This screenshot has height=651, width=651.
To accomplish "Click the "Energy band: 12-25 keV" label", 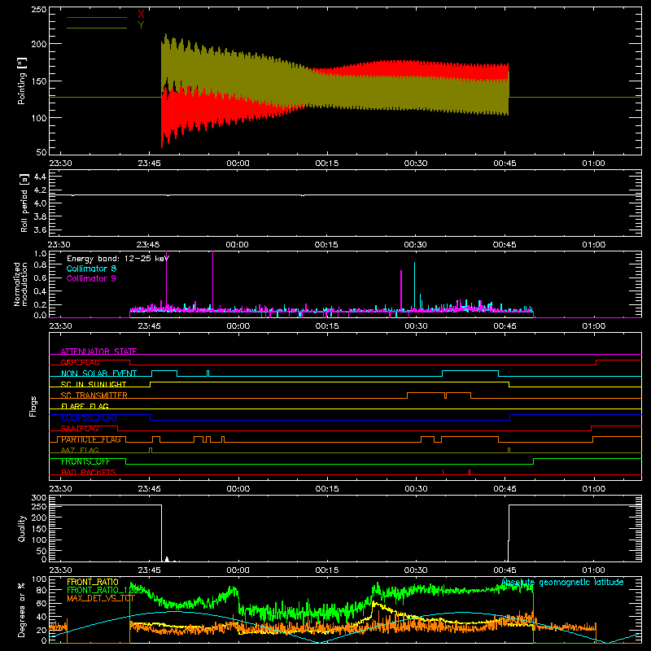I will (118, 259).
